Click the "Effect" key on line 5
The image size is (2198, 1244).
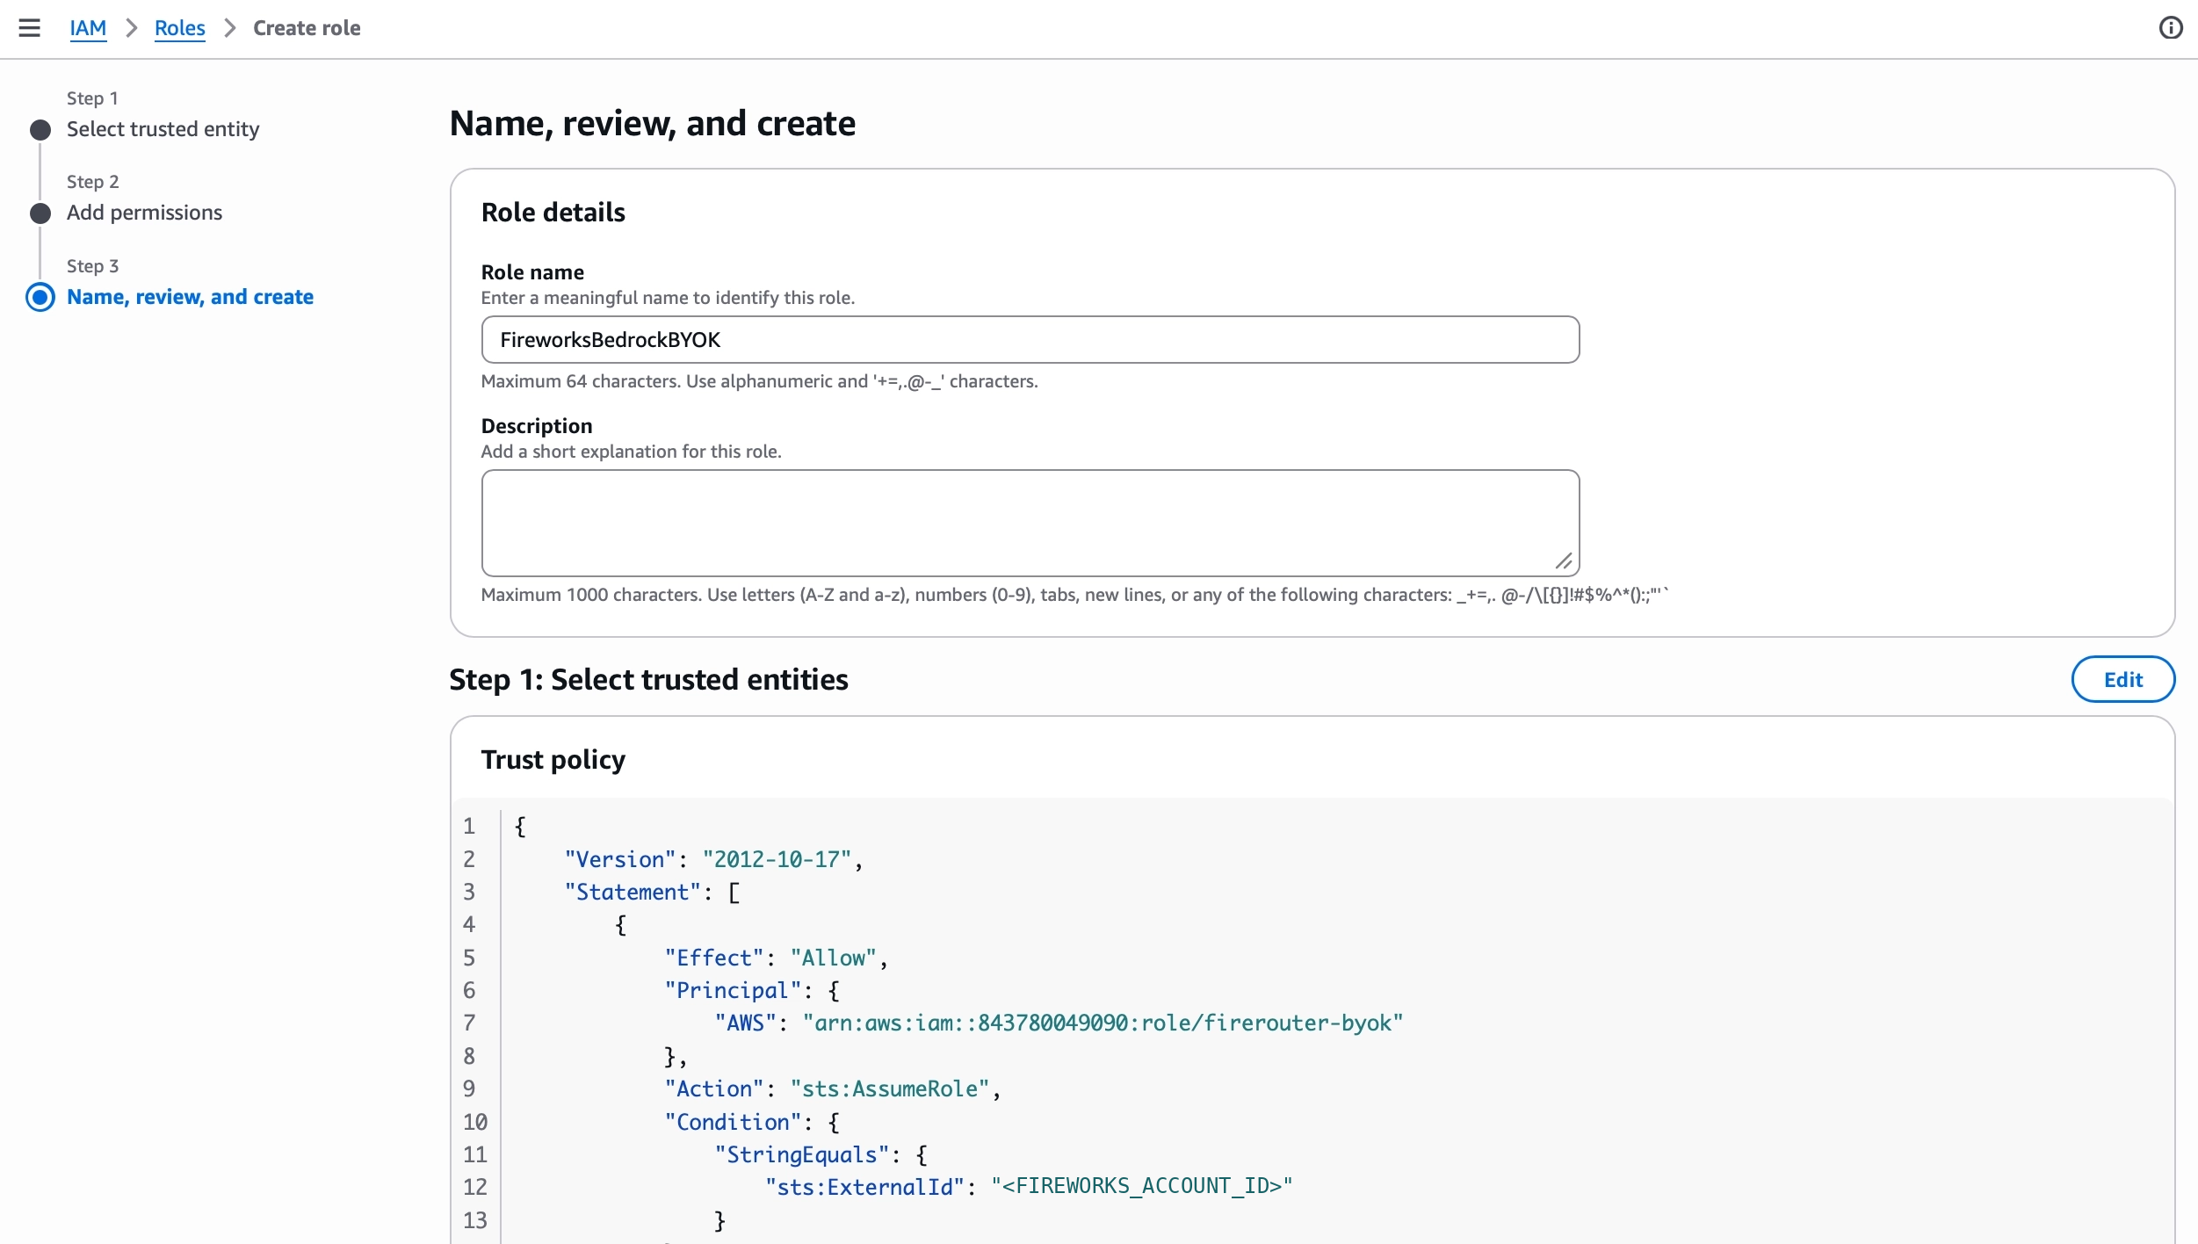coord(714,958)
